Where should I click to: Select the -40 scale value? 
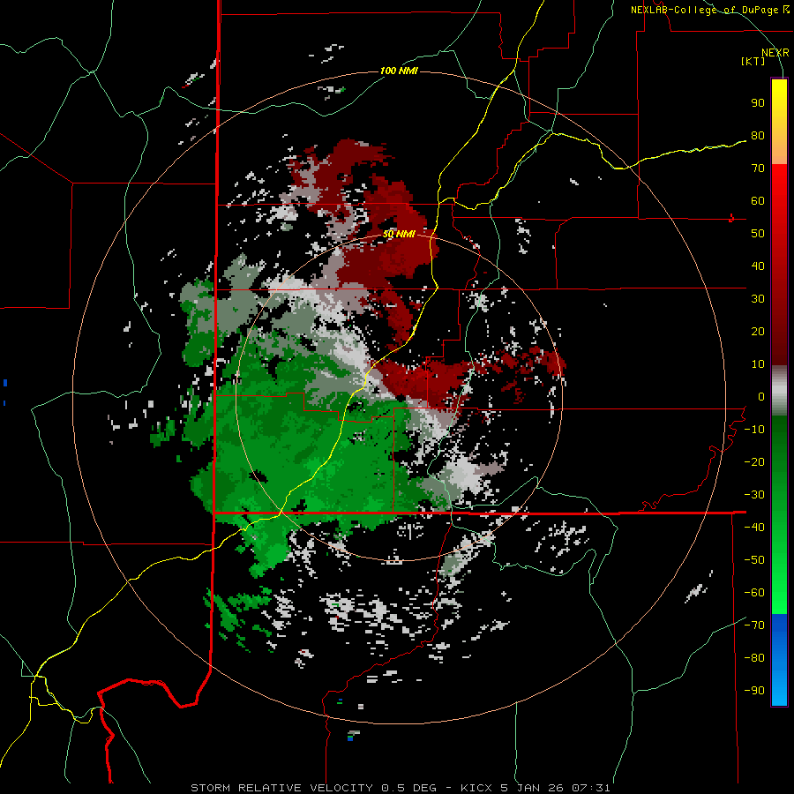[x=754, y=528]
